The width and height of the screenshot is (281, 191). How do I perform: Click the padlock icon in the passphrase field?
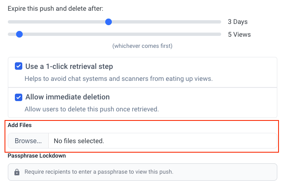click(x=17, y=172)
